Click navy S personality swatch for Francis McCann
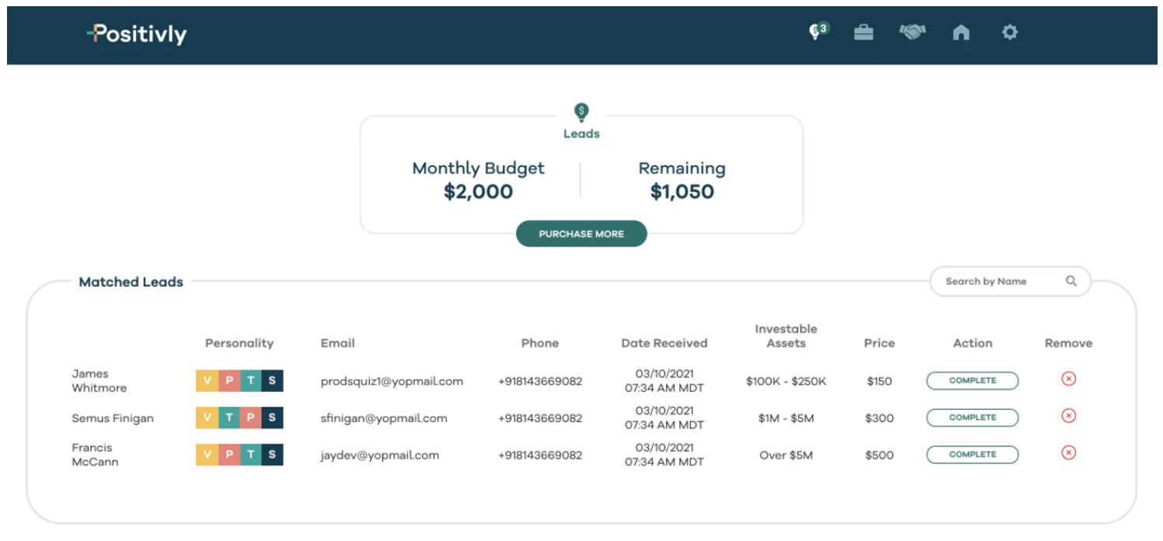Screen dimensions: 1163x541 272,455
